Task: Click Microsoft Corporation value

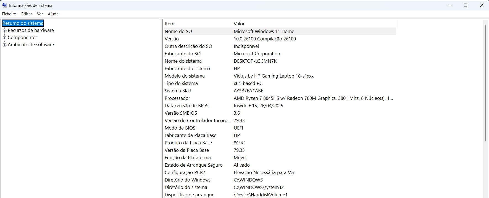Action: (x=257, y=54)
